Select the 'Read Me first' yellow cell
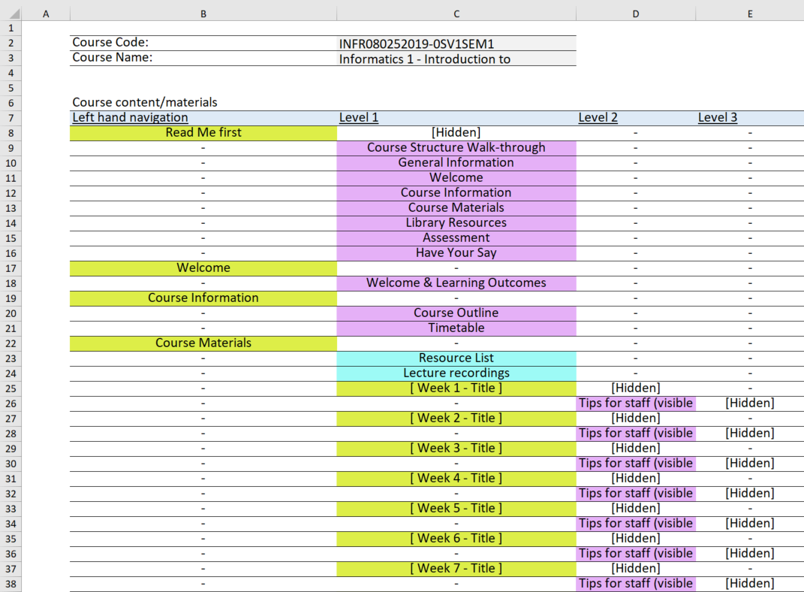The image size is (804, 592). coord(203,133)
